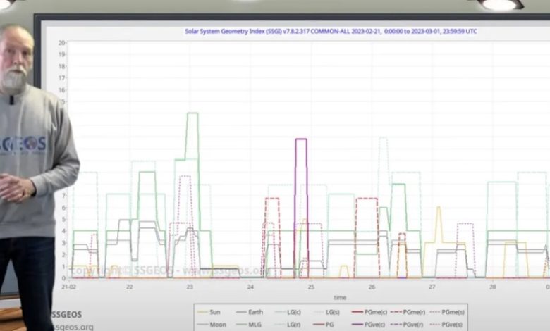
Task: Select the LG(r) legend entry
Action: [294, 325]
